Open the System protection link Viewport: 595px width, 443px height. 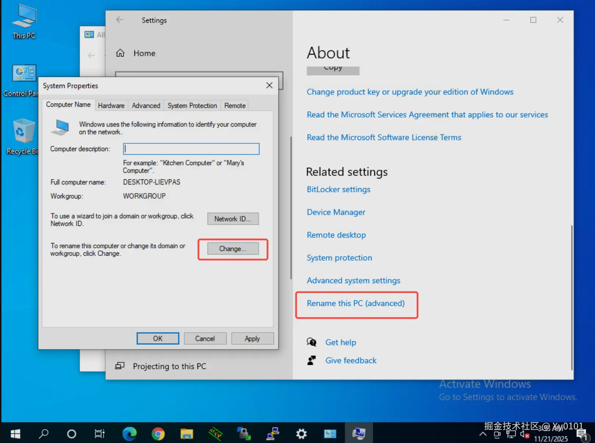coord(339,257)
